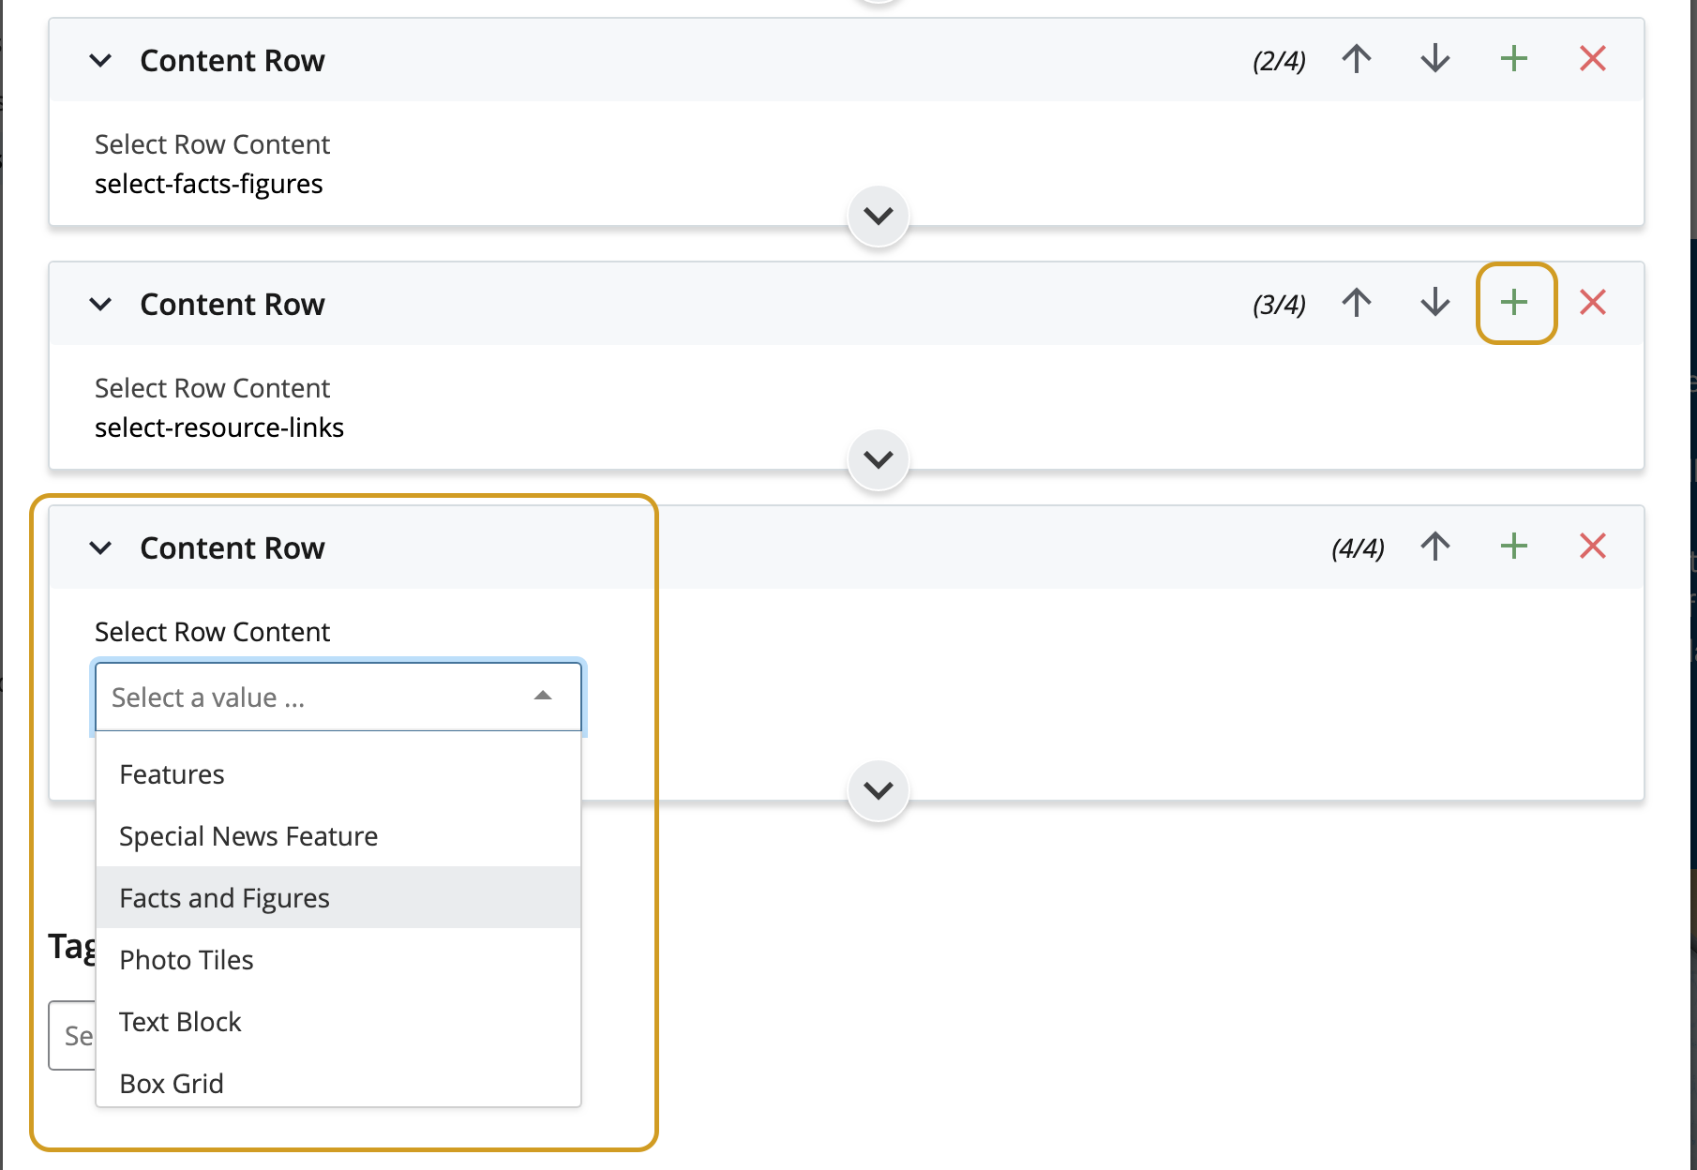
Task: Collapse the 4/4 Content Row header chevron
Action: (x=100, y=548)
